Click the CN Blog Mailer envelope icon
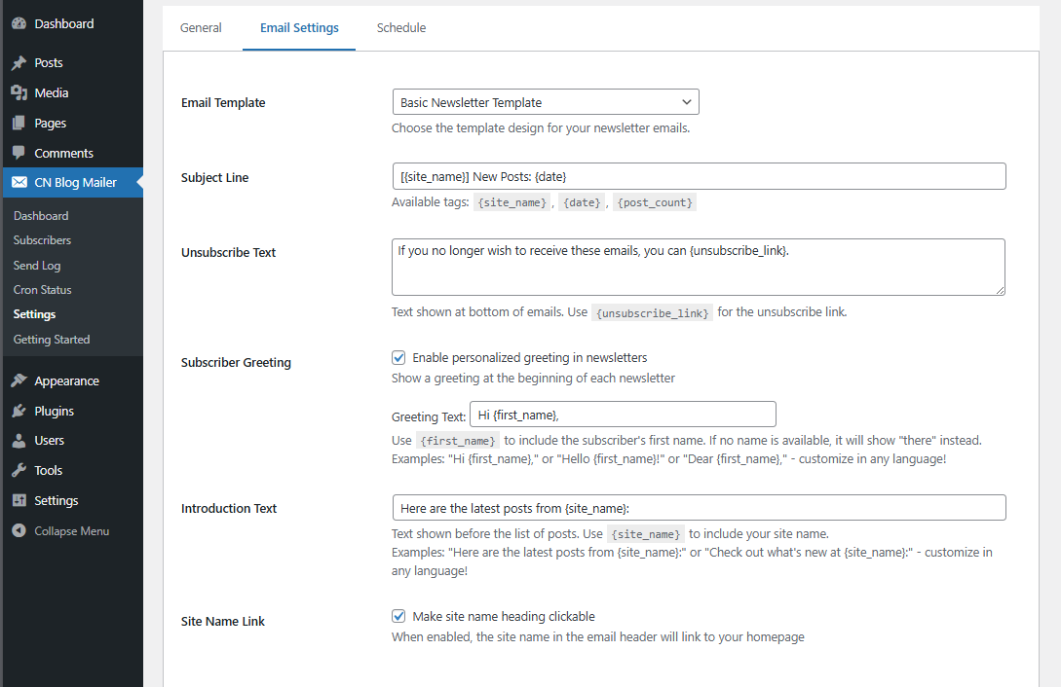This screenshot has width=1061, height=687. pos(19,182)
